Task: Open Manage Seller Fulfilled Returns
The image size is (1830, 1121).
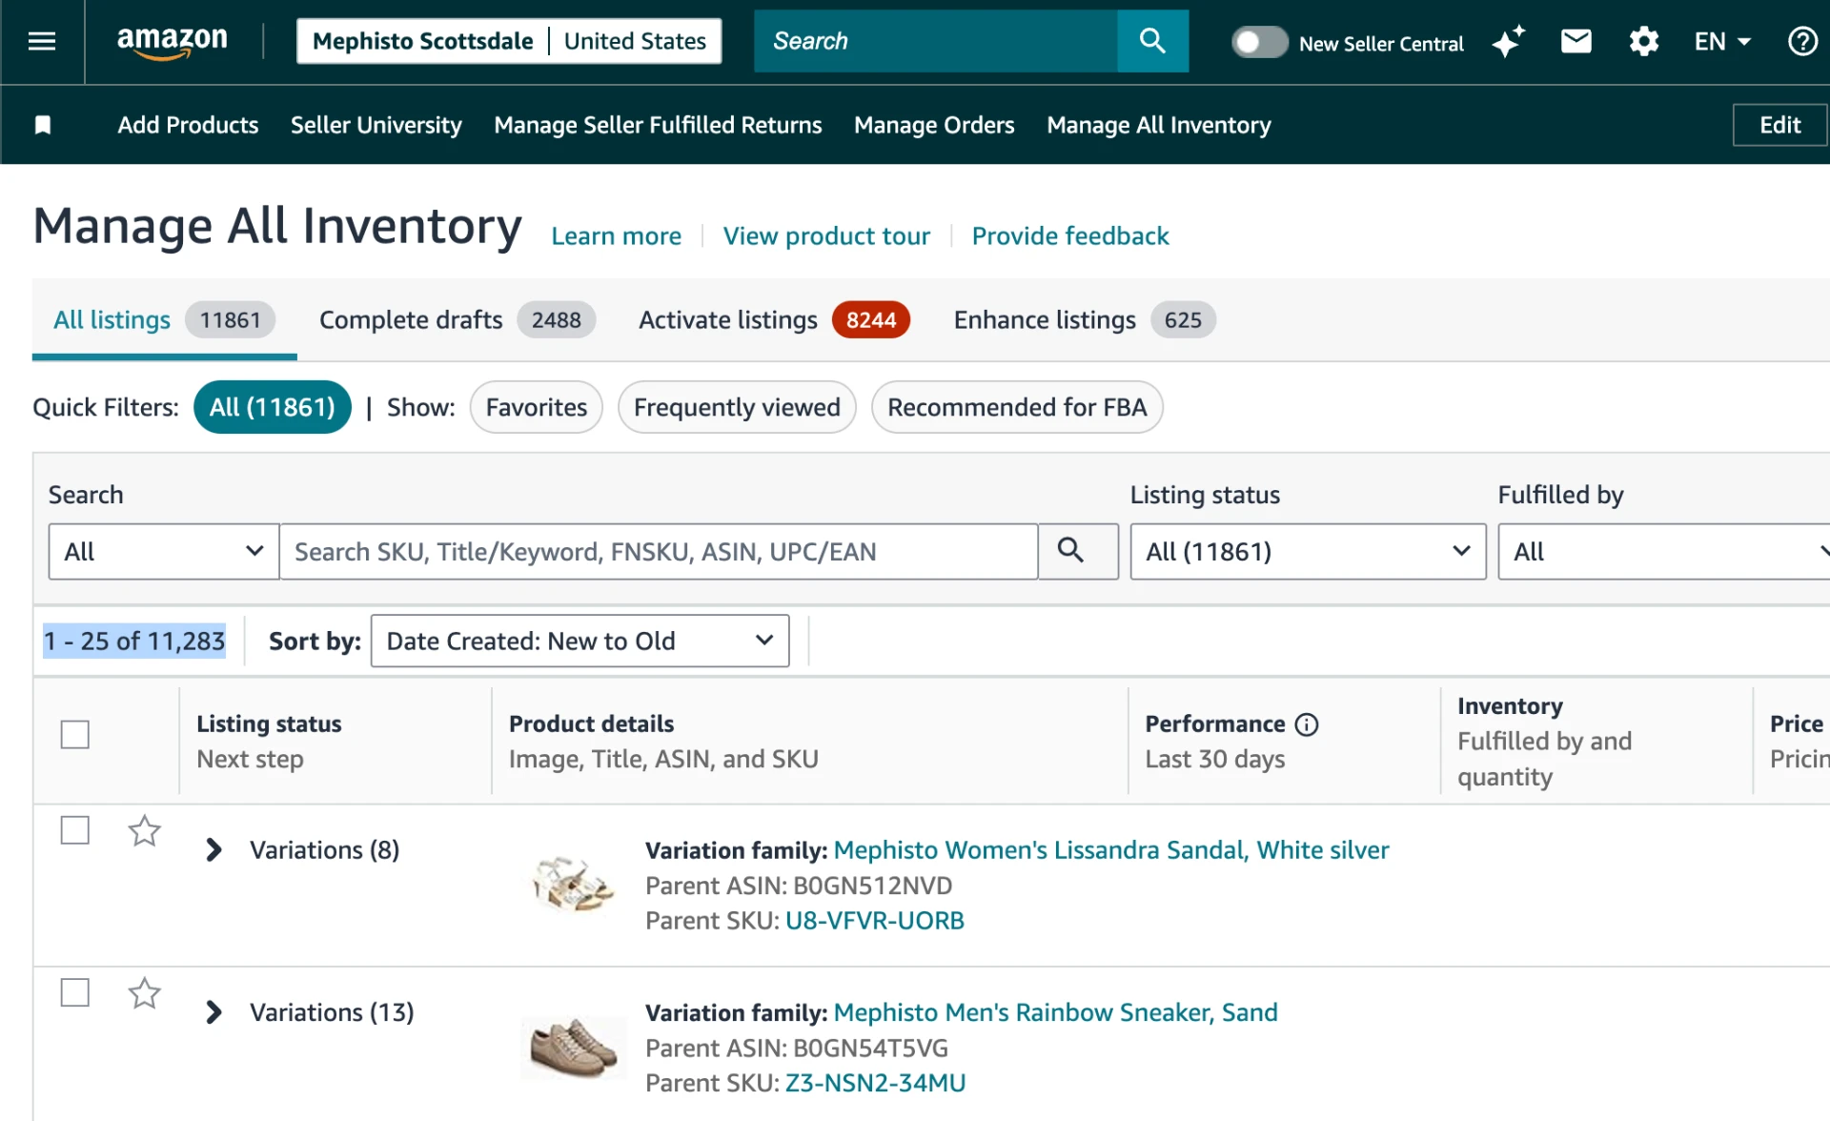Action: point(658,125)
